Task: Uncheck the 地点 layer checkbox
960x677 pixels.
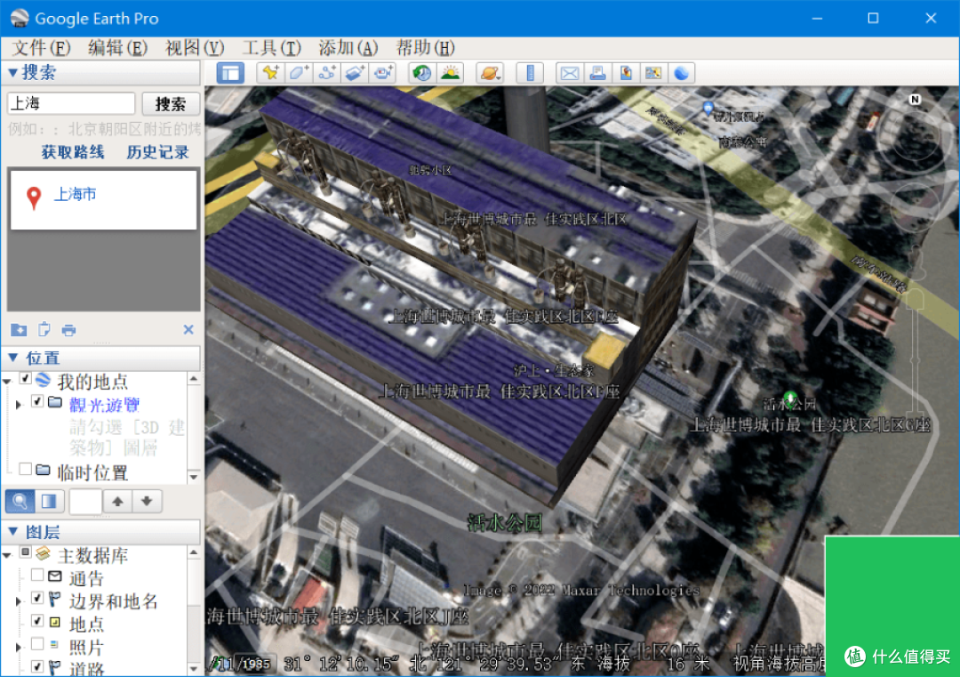Action: click(37, 621)
